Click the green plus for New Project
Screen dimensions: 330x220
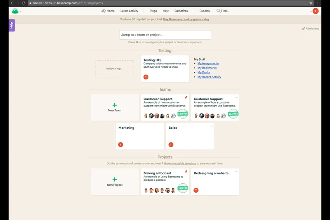point(115,180)
